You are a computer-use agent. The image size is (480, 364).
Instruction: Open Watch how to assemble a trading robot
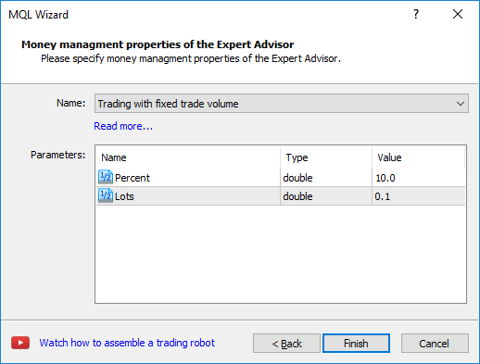(x=127, y=343)
